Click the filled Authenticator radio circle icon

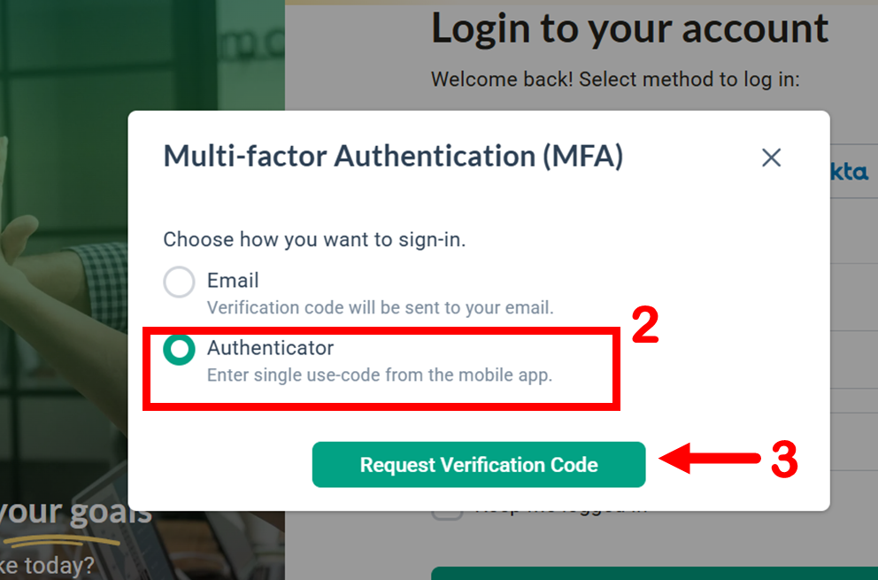pyautogui.click(x=179, y=349)
